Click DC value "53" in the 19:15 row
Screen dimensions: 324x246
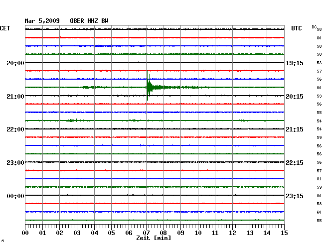point(319,63)
